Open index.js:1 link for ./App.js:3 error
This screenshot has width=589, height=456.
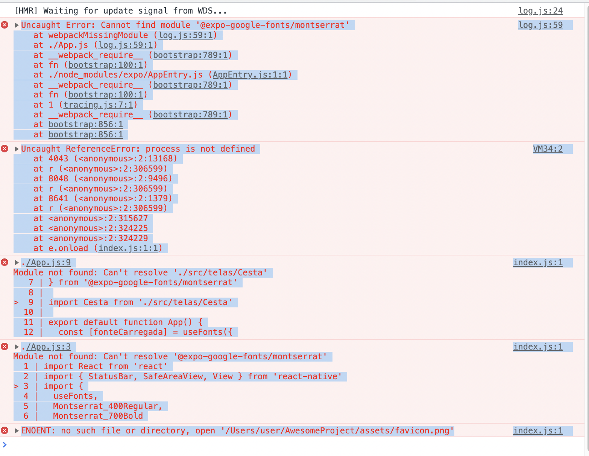click(x=538, y=347)
